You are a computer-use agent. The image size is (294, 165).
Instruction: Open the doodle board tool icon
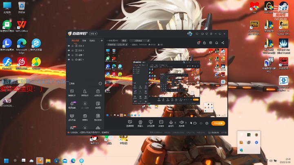point(98,105)
